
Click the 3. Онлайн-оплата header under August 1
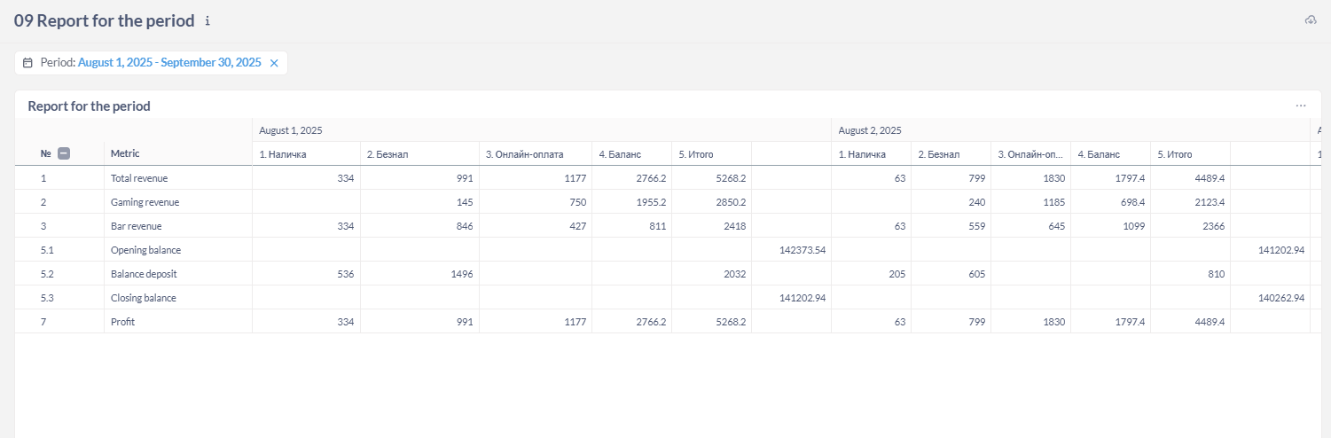(x=524, y=154)
